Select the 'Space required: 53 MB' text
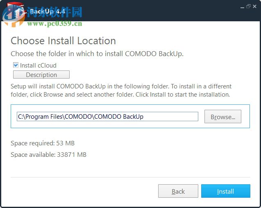The image size is (261, 208). [43, 143]
